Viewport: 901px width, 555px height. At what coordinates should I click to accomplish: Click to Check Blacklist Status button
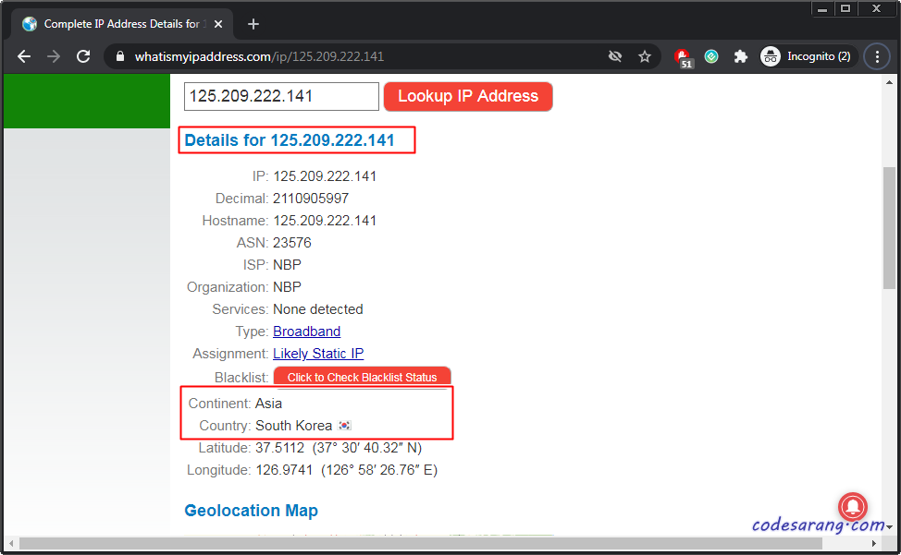pos(362,378)
